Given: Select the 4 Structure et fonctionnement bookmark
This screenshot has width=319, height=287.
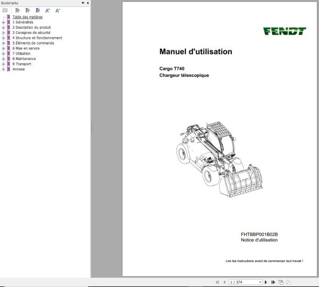Looking at the screenshot, I should click(37, 38).
